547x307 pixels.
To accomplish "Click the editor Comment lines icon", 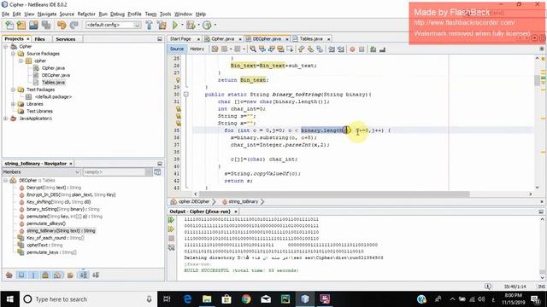I will [x=373, y=49].
